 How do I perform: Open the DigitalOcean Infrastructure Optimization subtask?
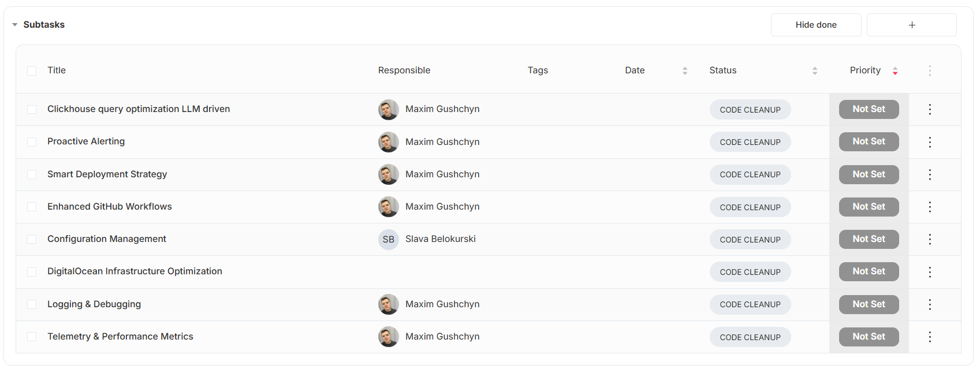[135, 271]
